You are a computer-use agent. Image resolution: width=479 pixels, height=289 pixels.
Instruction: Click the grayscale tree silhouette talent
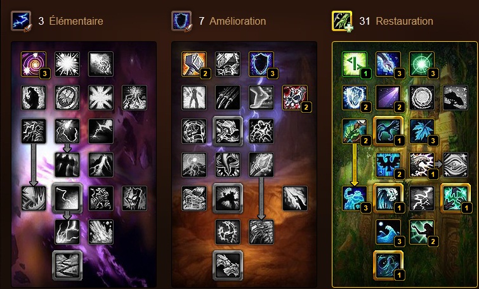(455, 98)
